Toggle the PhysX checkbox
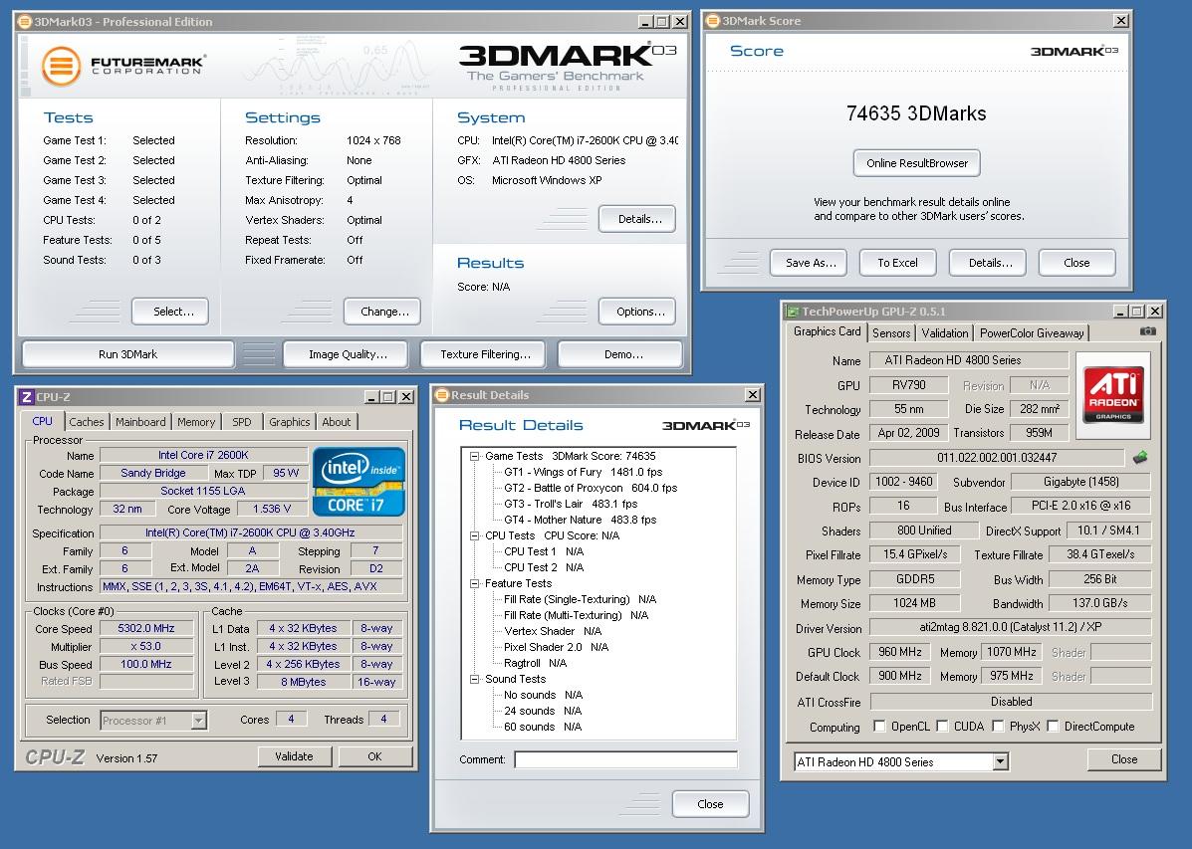 998,726
